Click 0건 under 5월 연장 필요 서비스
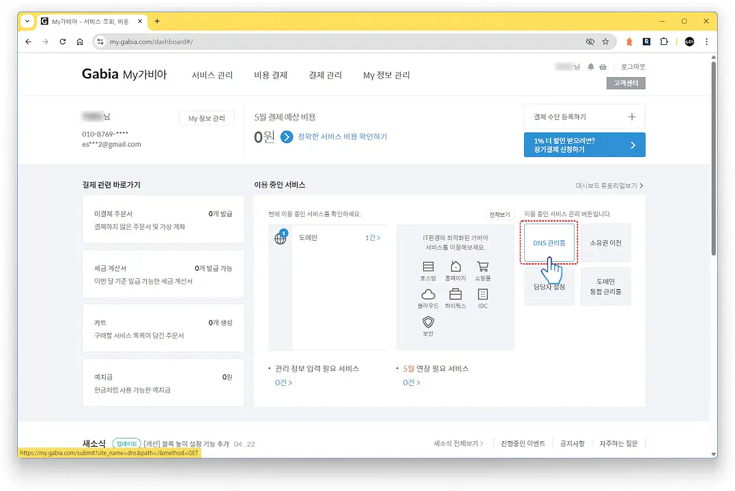 (411, 383)
